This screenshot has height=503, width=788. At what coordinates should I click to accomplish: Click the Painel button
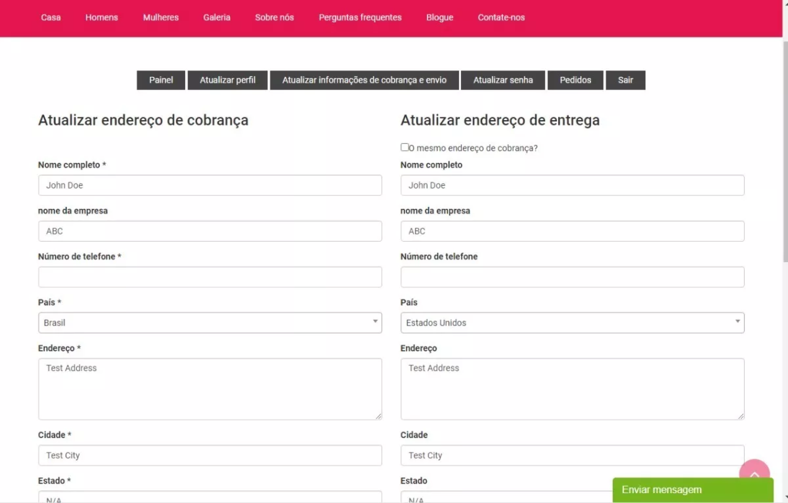(160, 80)
